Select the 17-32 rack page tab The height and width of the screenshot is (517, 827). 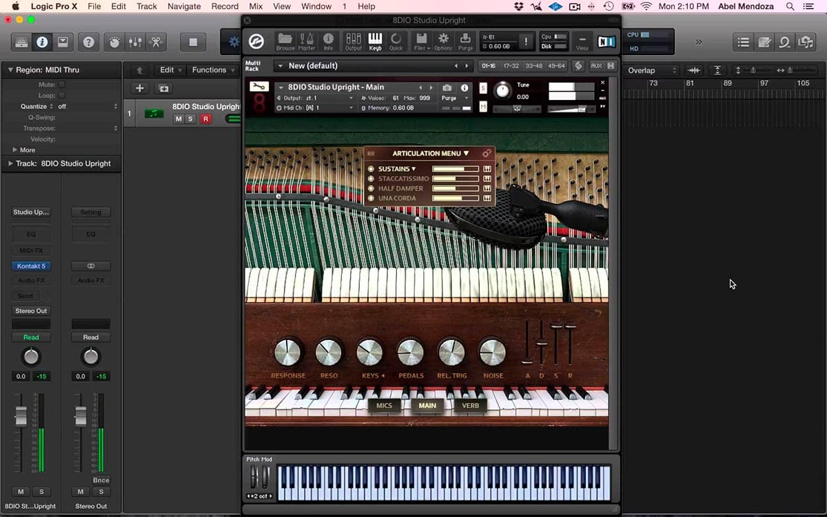[x=511, y=66]
